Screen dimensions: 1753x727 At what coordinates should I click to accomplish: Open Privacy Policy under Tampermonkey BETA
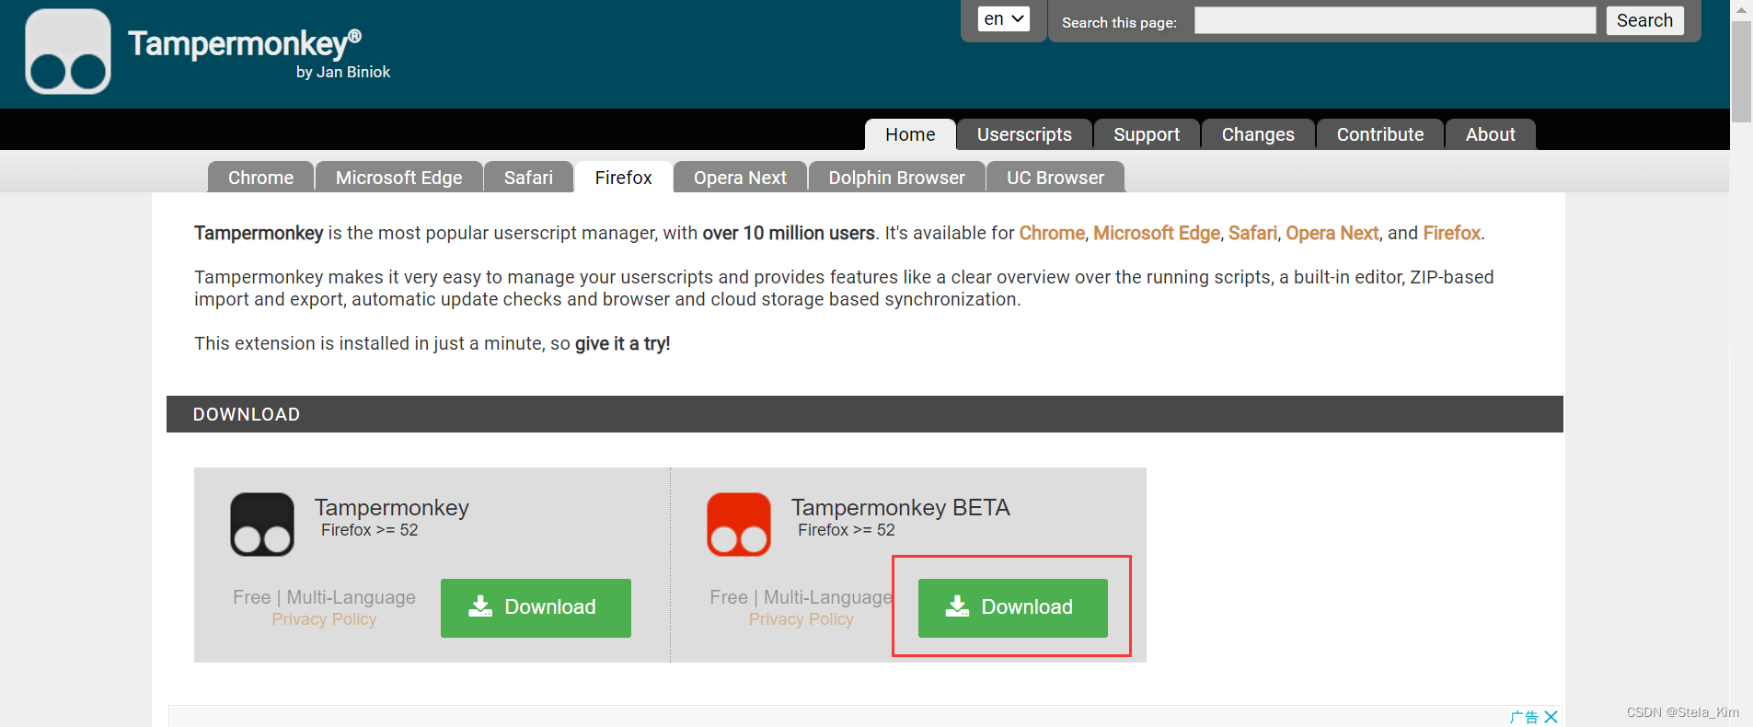click(x=801, y=619)
